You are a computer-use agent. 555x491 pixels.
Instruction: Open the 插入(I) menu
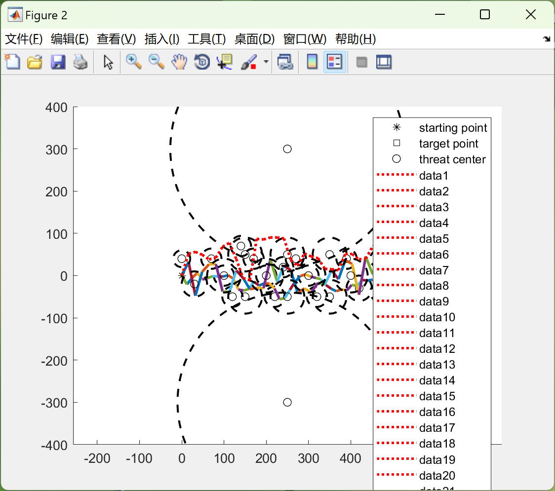[x=162, y=39]
